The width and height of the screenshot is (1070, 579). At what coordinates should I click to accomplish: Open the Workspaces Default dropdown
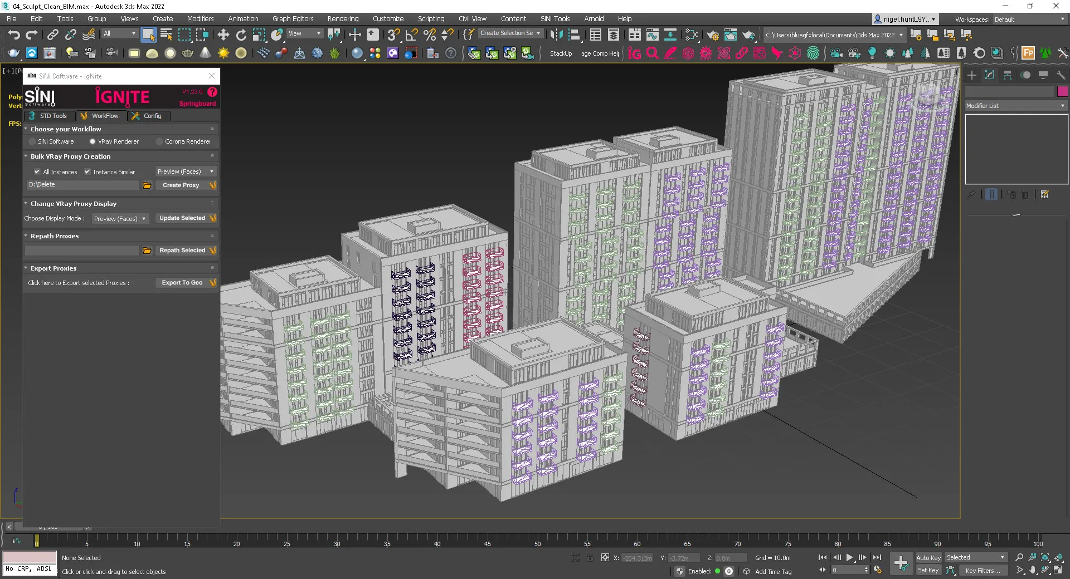pyautogui.click(x=1030, y=19)
